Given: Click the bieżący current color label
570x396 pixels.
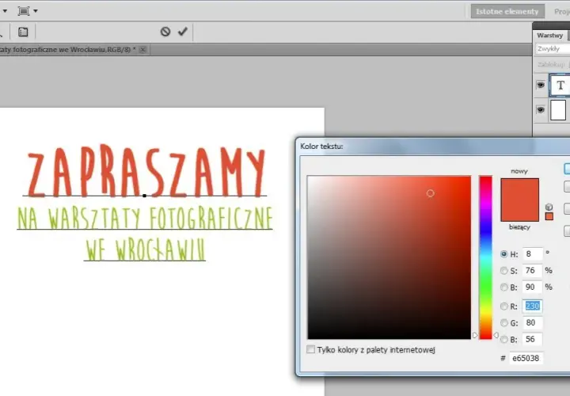Looking at the screenshot, I should pyautogui.click(x=519, y=227).
